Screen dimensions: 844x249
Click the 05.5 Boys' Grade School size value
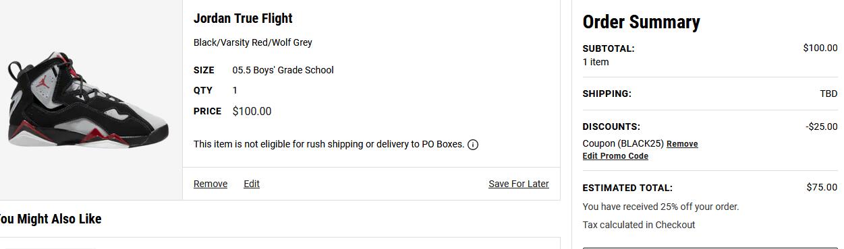point(283,70)
